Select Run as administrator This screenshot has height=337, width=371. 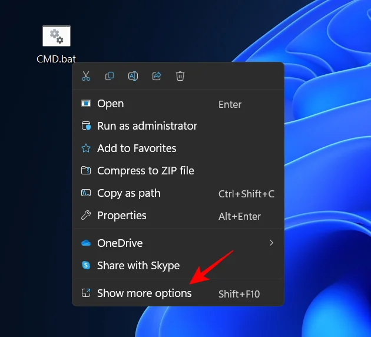click(178, 126)
